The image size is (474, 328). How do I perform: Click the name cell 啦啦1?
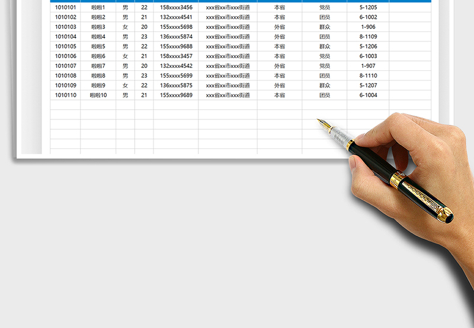(x=98, y=8)
